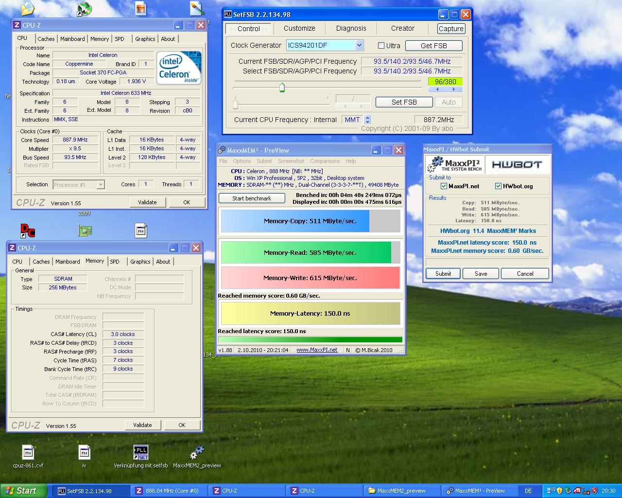Click the HWBOT logo in submit window
This screenshot has width=622, height=498.
(x=517, y=164)
